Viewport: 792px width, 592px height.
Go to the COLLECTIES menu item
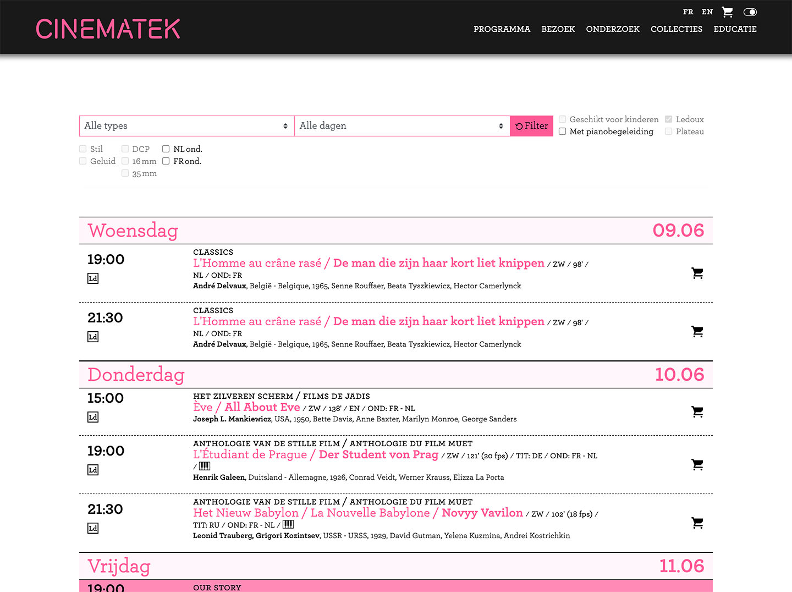[x=676, y=29]
